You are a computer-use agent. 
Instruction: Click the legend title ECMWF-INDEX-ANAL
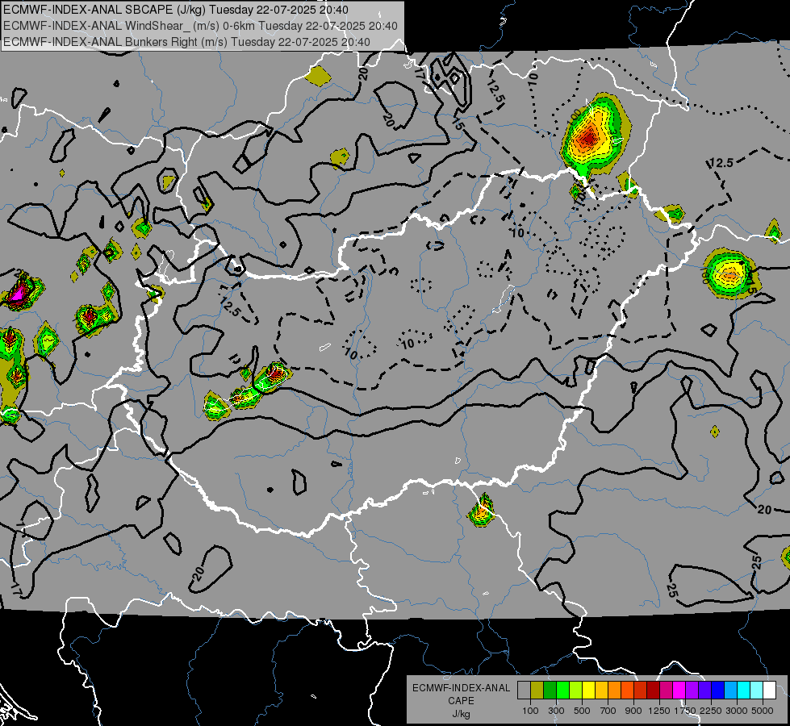pyautogui.click(x=461, y=688)
